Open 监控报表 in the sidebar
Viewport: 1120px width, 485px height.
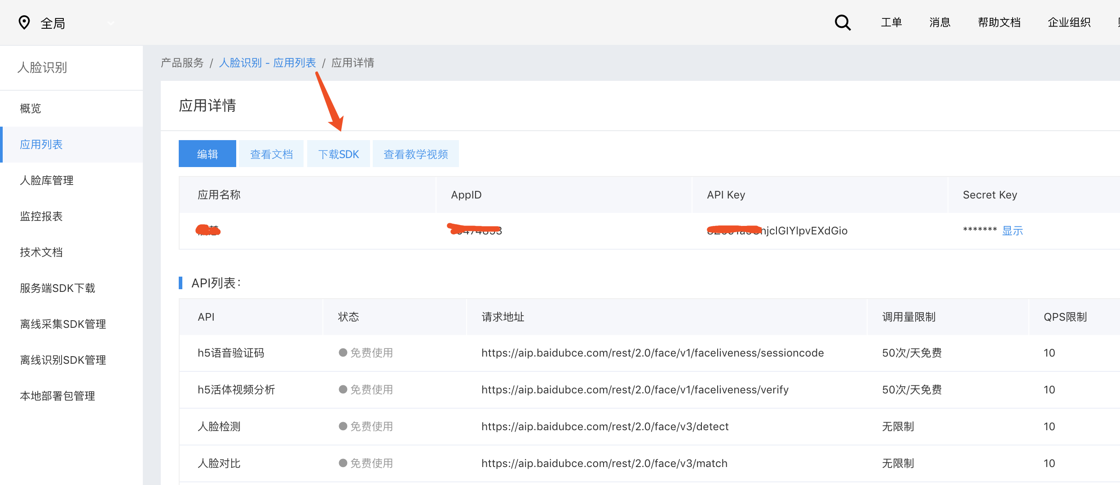coord(71,216)
